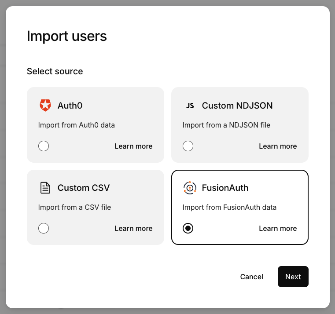Click the FusionAuth logo icon

(190, 188)
